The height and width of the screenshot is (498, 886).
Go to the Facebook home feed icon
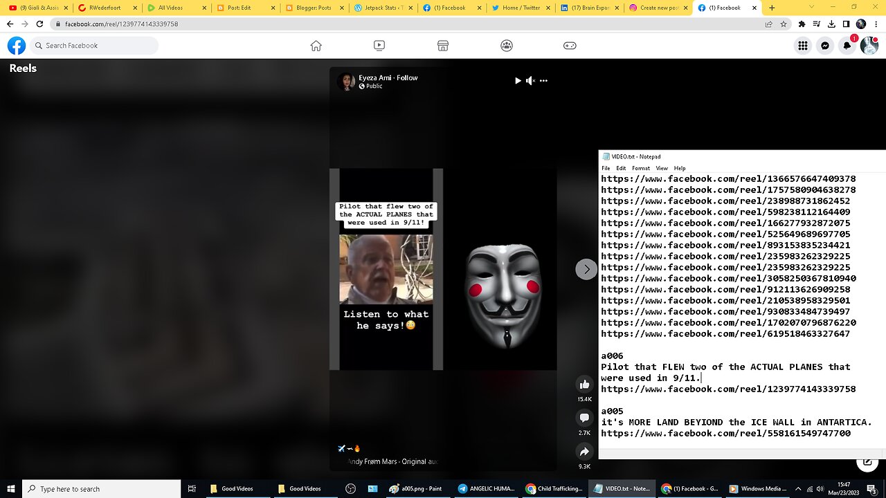(x=316, y=46)
